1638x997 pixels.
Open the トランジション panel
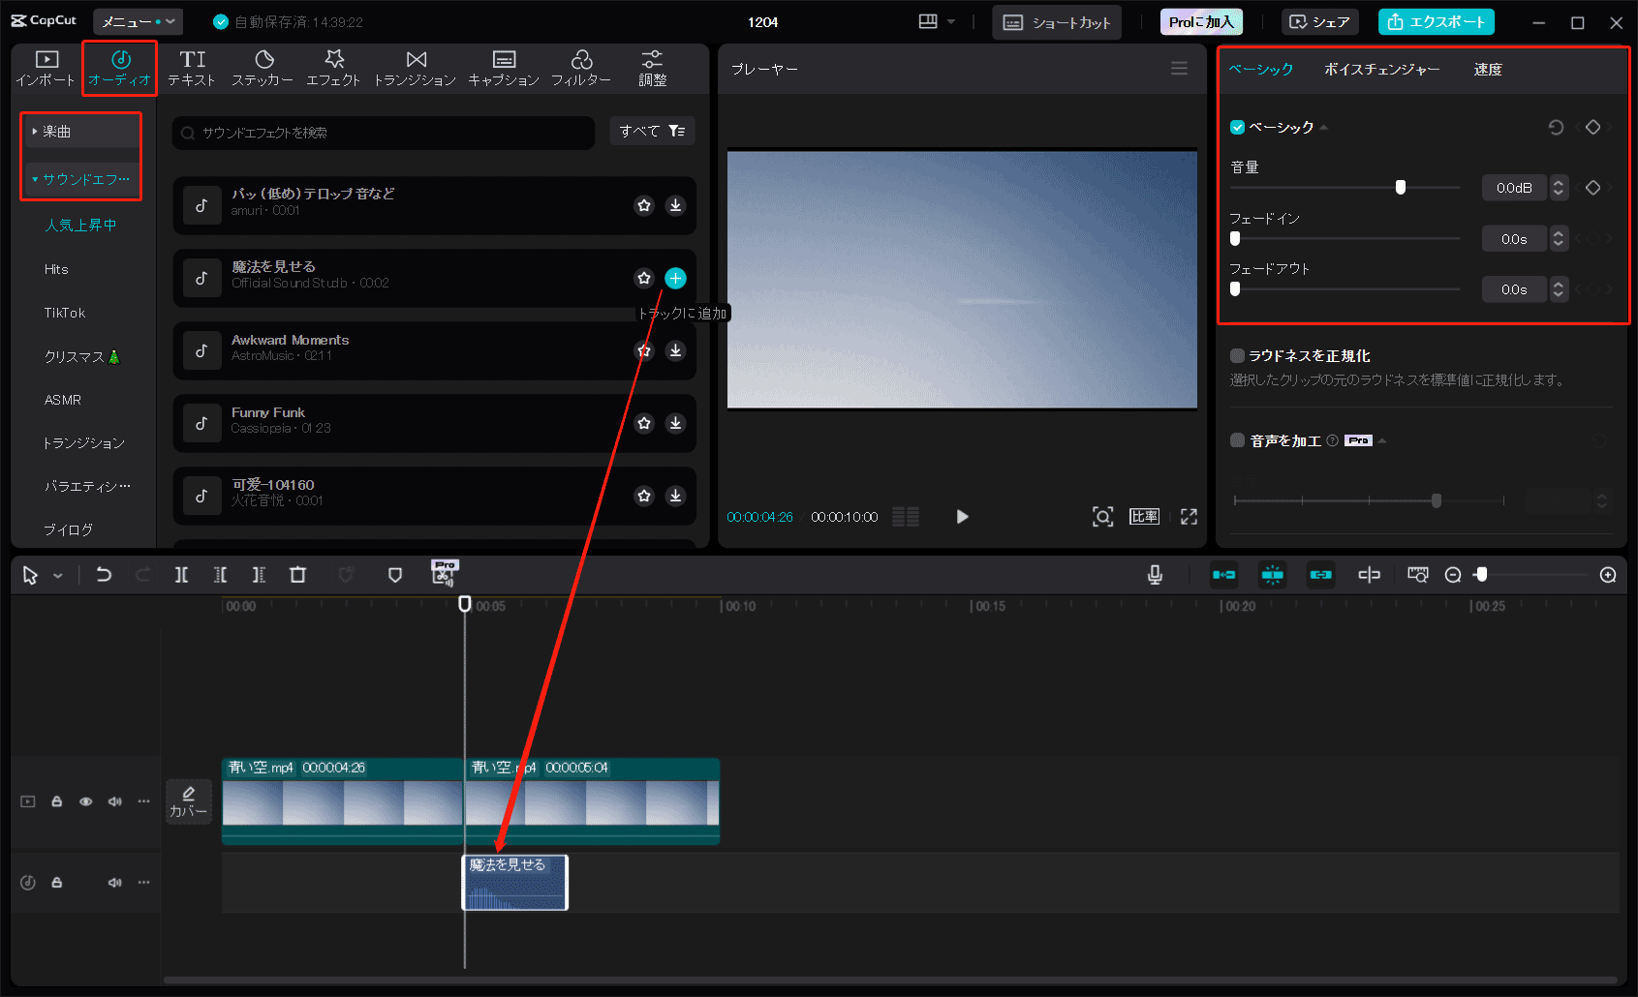415,68
